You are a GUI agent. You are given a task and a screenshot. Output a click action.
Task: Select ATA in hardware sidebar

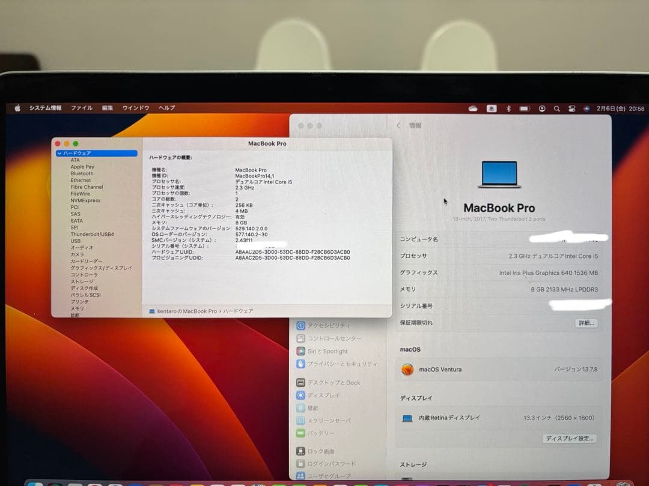tap(75, 160)
